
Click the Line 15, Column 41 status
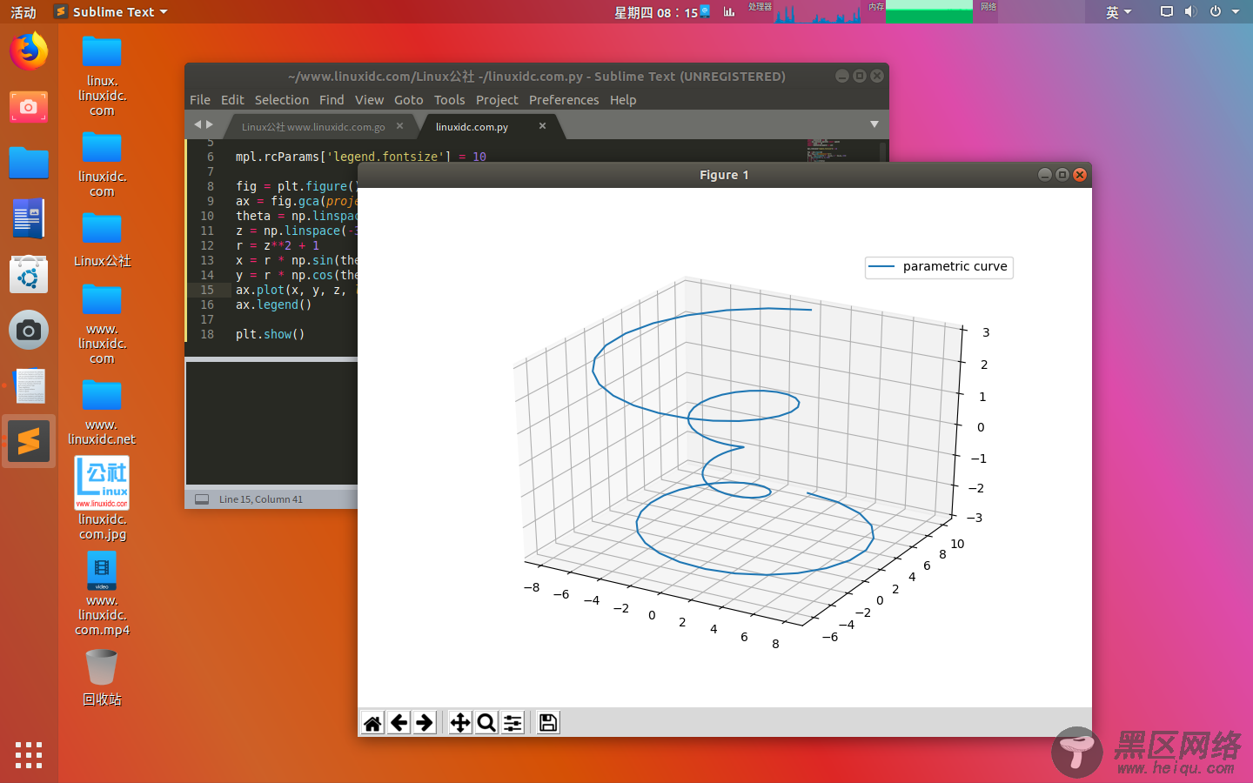[x=261, y=499]
